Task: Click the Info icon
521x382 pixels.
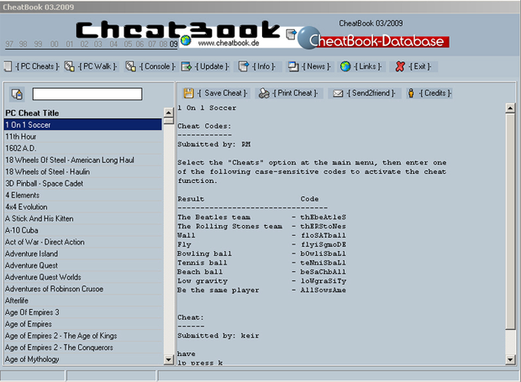Action: click(244, 67)
